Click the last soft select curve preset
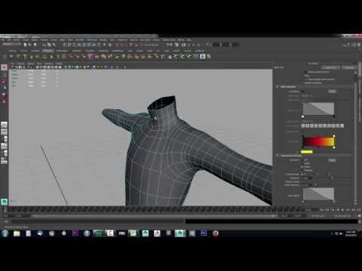 [x=342, y=126]
